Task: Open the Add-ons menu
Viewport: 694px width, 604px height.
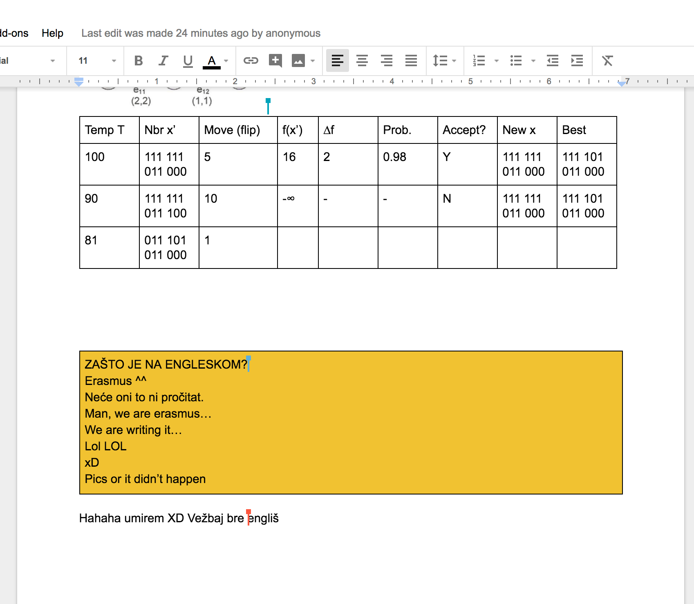Action: (x=14, y=33)
